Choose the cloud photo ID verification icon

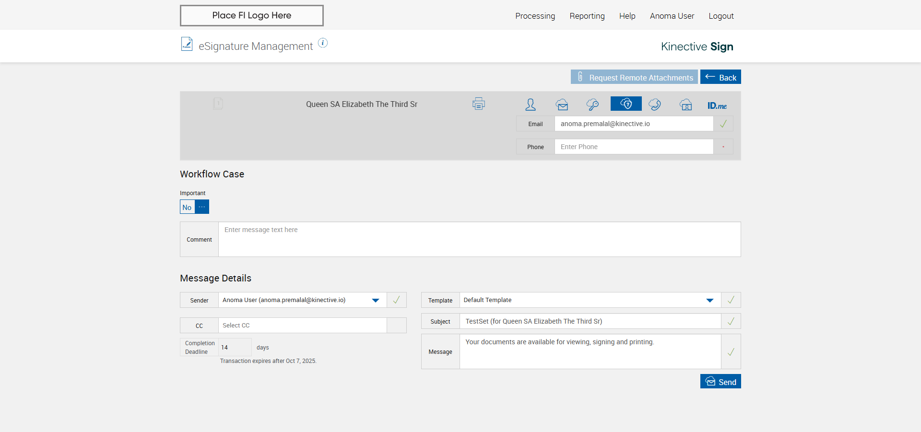click(686, 105)
